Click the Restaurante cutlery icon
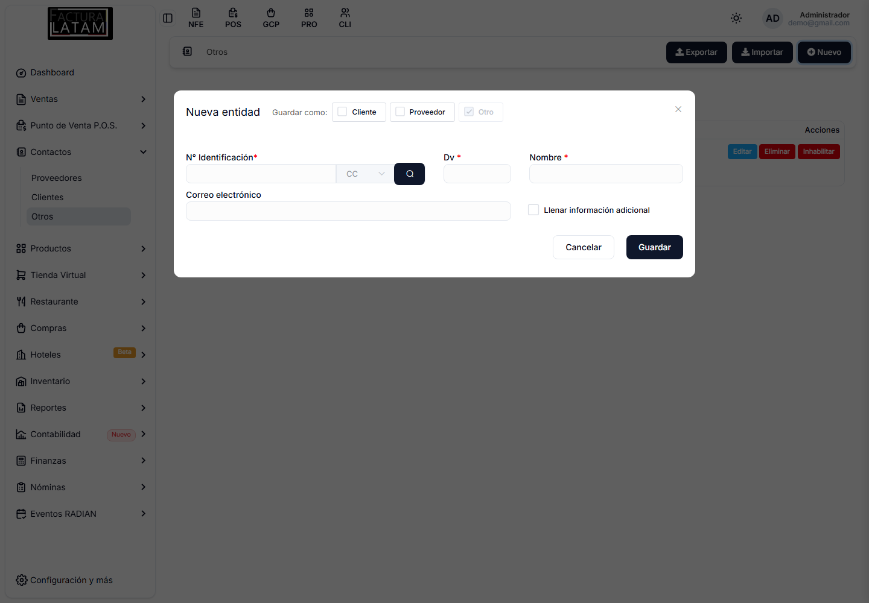Image resolution: width=869 pixels, height=603 pixels. (x=21, y=301)
